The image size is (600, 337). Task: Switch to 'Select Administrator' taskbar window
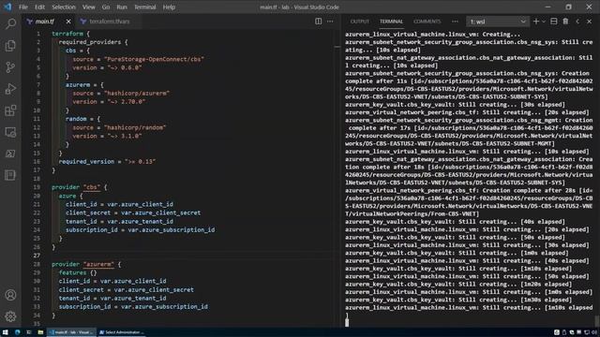coord(121,332)
